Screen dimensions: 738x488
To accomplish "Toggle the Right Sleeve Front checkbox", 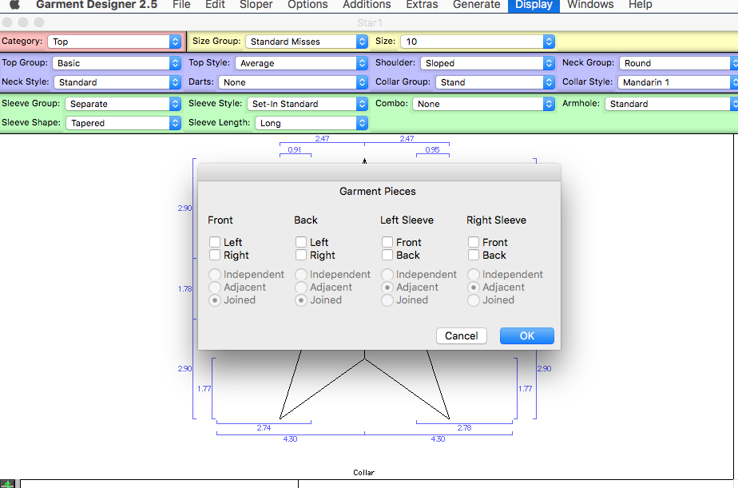I will (x=474, y=242).
